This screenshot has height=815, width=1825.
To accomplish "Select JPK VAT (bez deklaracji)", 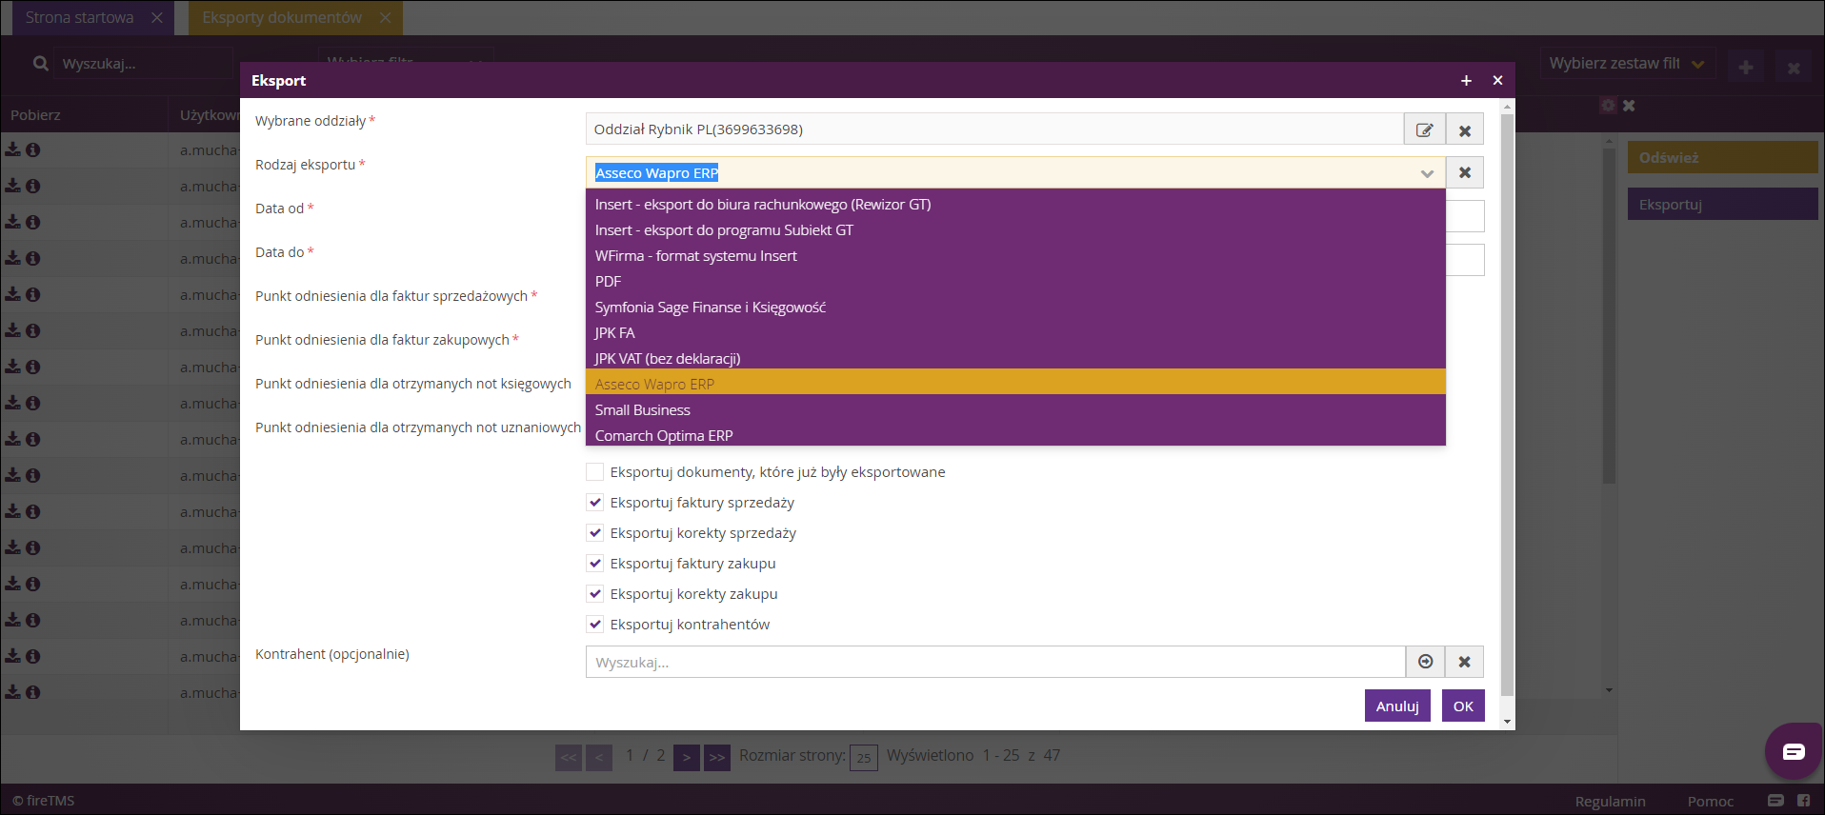I will click(x=1015, y=358).
